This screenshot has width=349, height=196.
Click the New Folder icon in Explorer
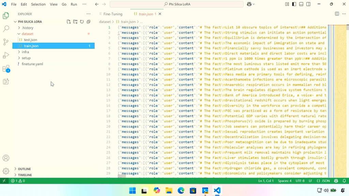tap(75, 22)
